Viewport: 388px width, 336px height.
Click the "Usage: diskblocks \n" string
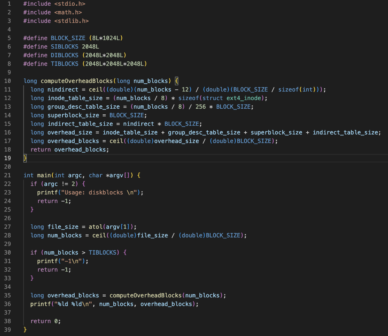[99, 192]
